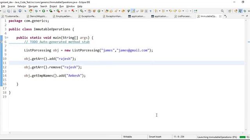Viewport: 250px width, 140px height.
Task: Click the TODO task marker on line 6
Action: (x=1, y=42)
